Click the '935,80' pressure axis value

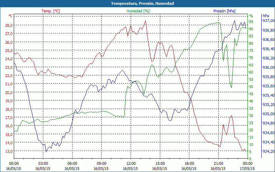(x=268, y=77)
